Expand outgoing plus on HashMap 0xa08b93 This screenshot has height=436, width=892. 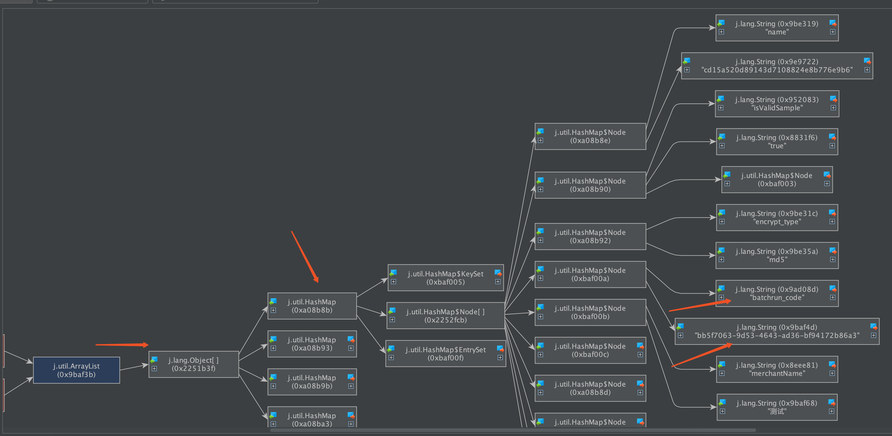(x=351, y=348)
